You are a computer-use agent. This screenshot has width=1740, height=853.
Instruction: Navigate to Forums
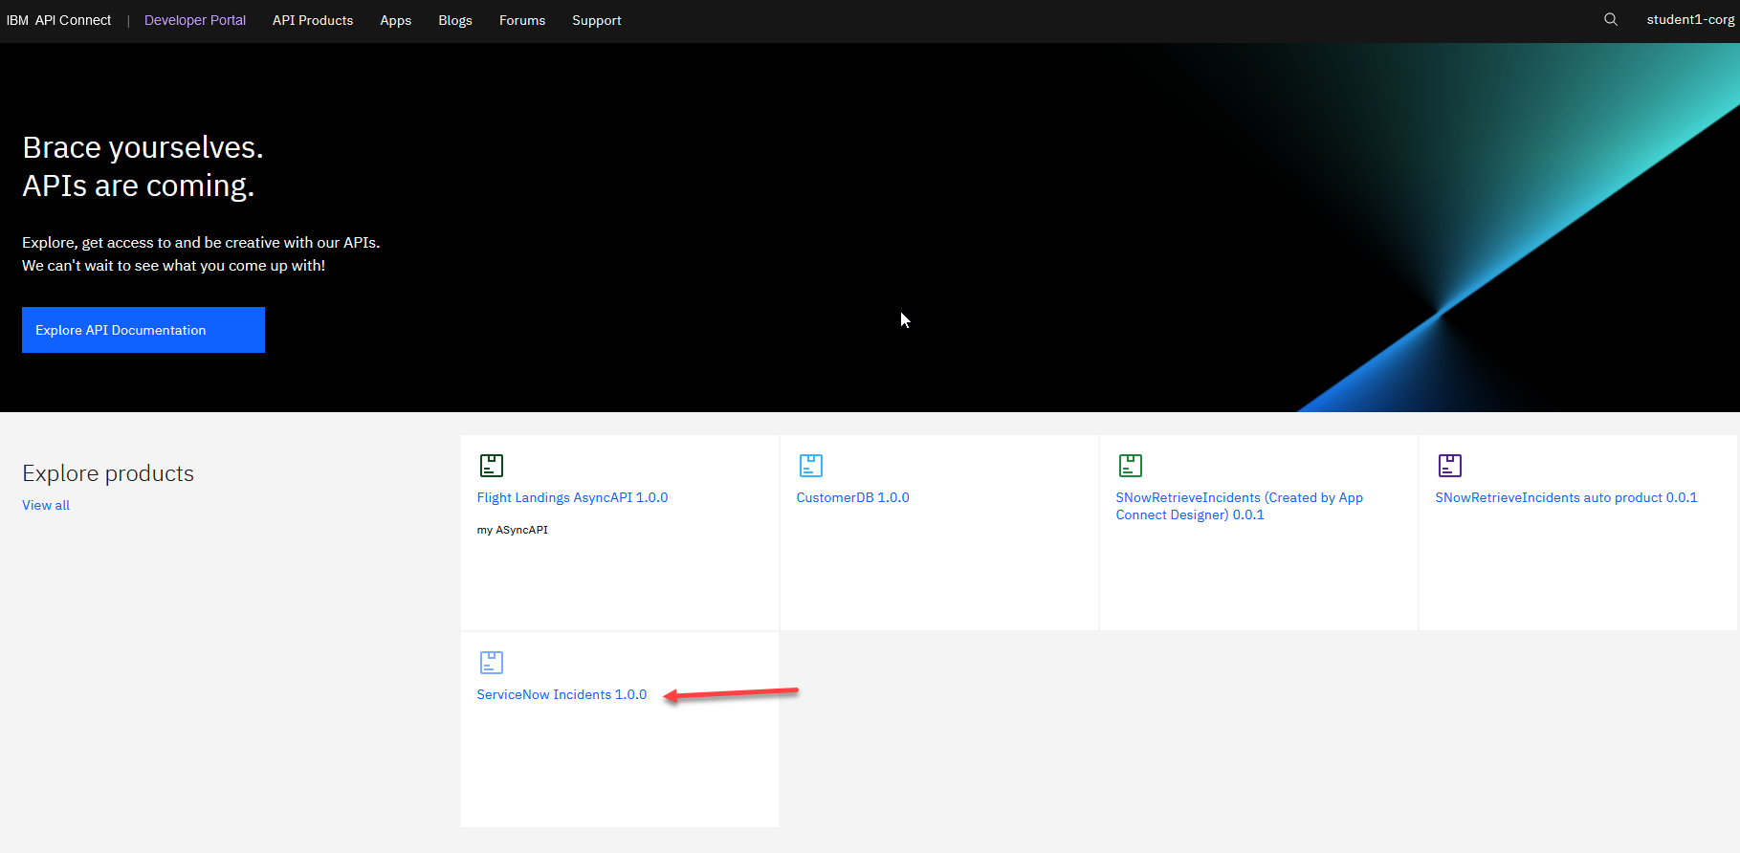(x=521, y=20)
